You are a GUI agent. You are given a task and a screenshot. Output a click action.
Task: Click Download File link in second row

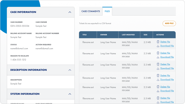[x=167, y=57]
